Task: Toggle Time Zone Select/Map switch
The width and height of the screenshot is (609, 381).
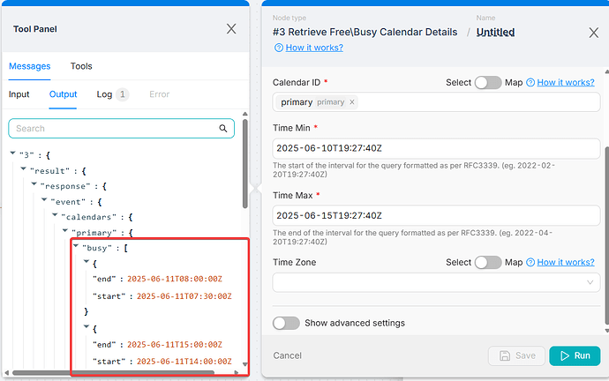Action: click(487, 262)
